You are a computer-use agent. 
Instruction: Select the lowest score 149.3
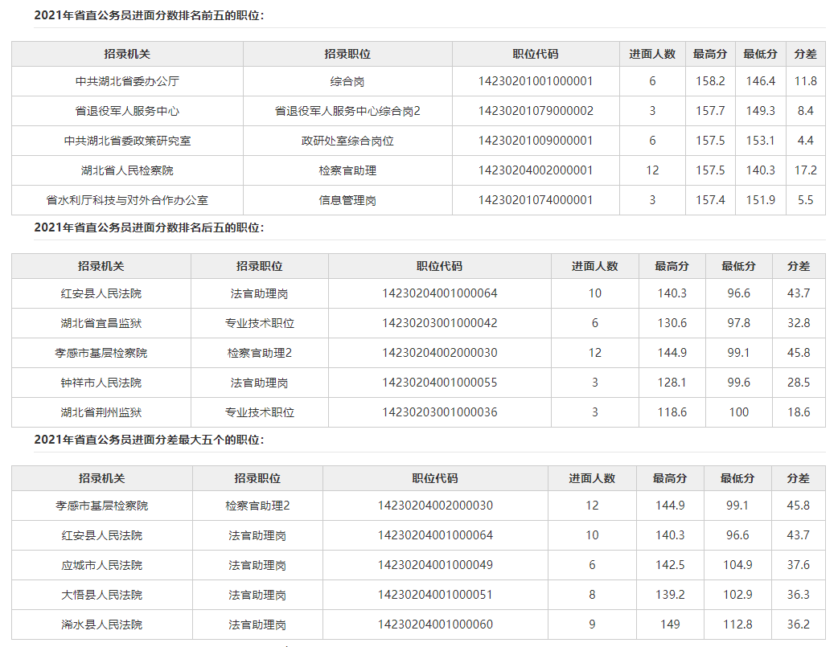pos(761,111)
